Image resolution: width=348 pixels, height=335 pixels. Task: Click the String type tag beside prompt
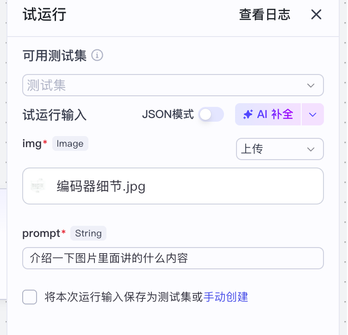88,233
